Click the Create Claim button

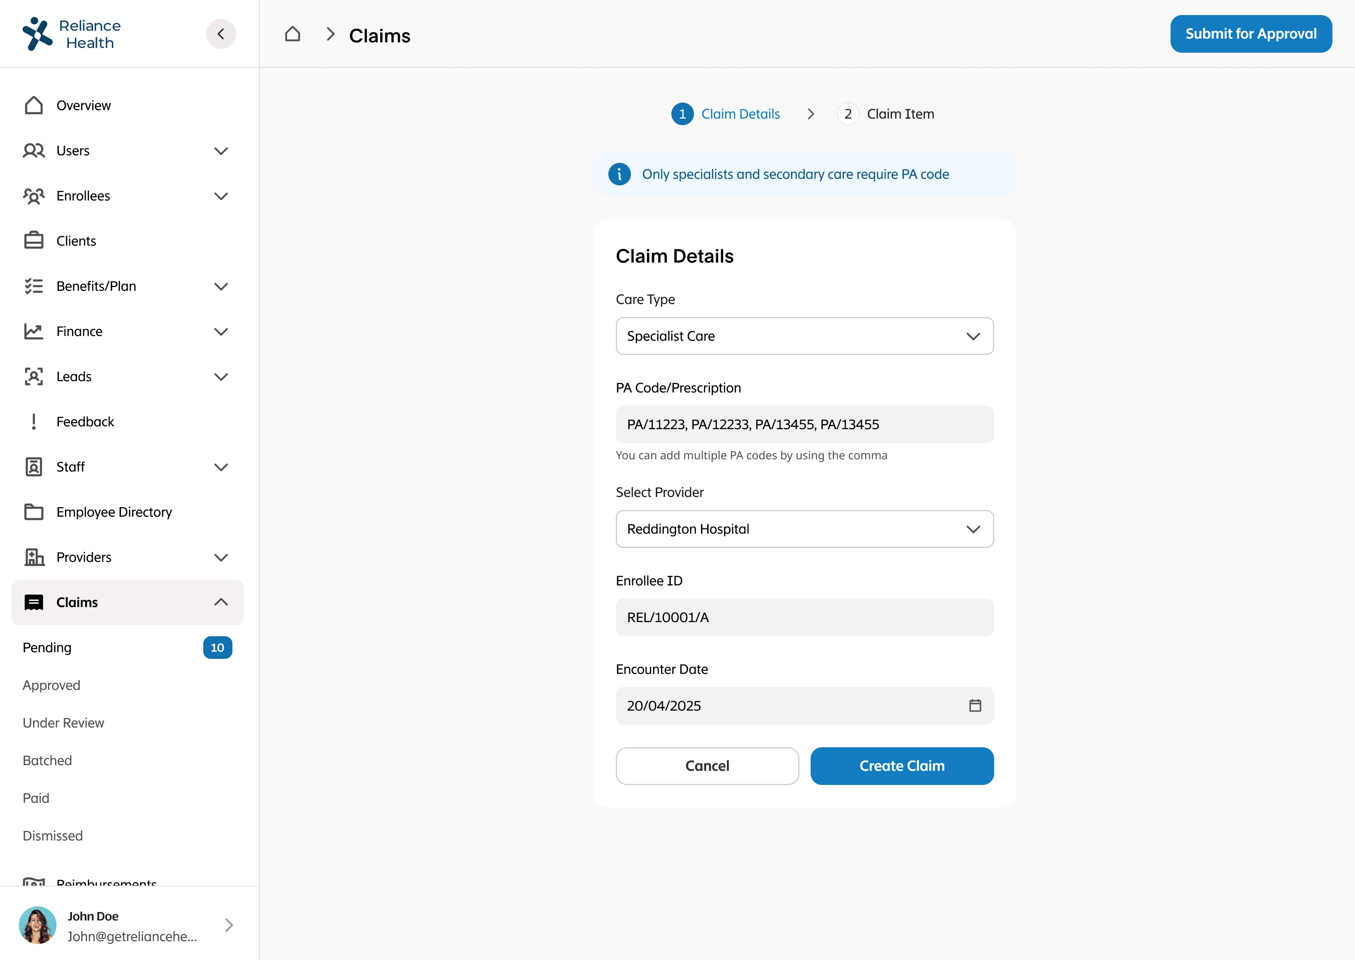click(x=901, y=766)
